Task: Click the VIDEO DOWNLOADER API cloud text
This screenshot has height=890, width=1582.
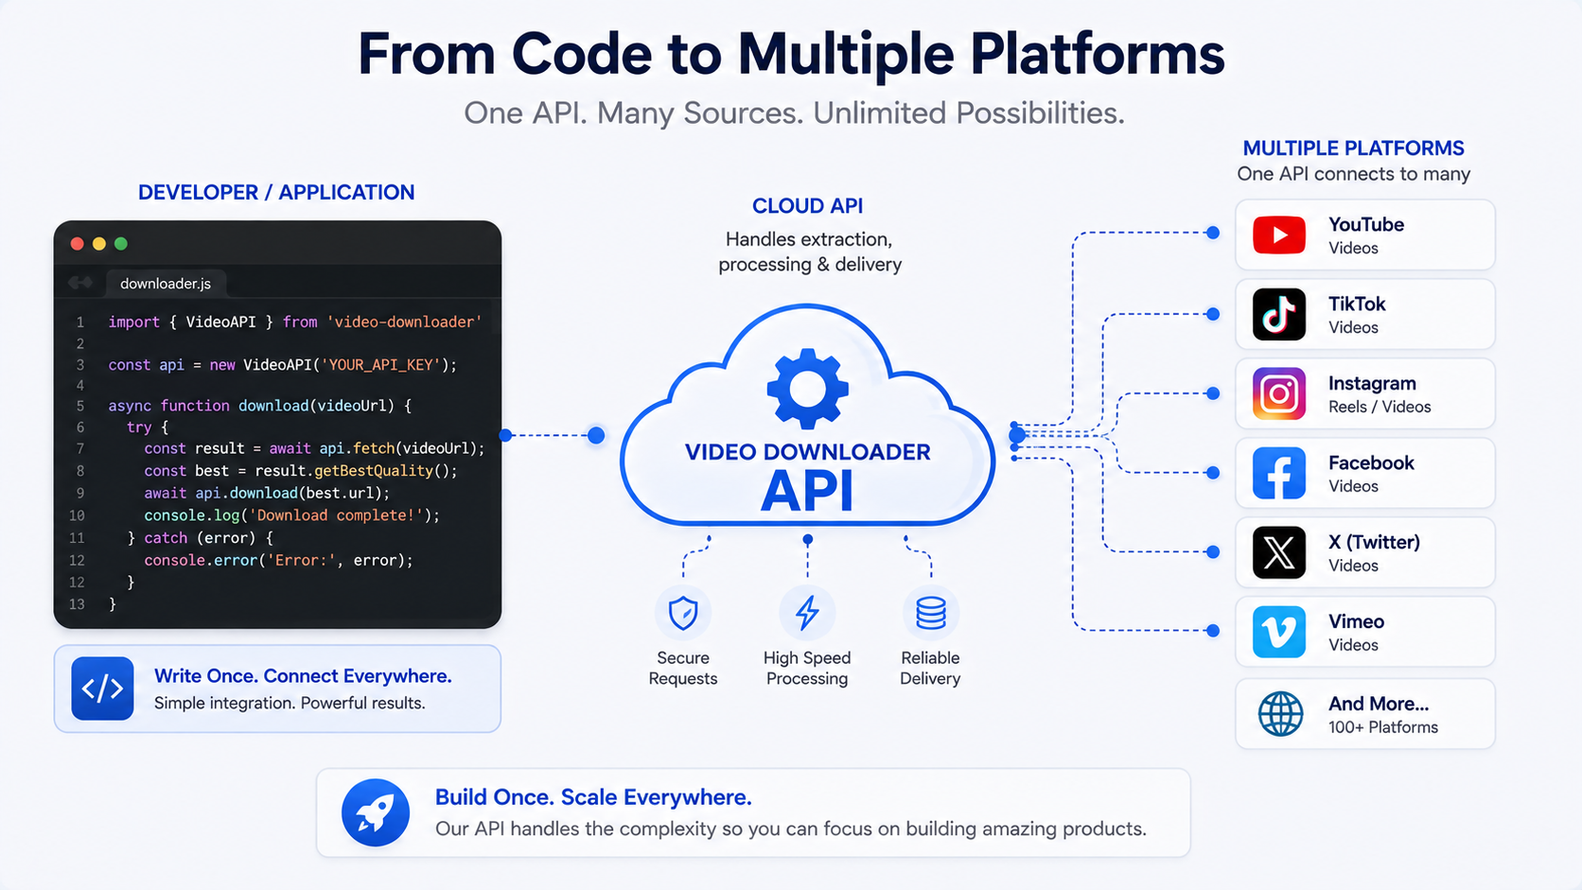Action: click(807, 478)
